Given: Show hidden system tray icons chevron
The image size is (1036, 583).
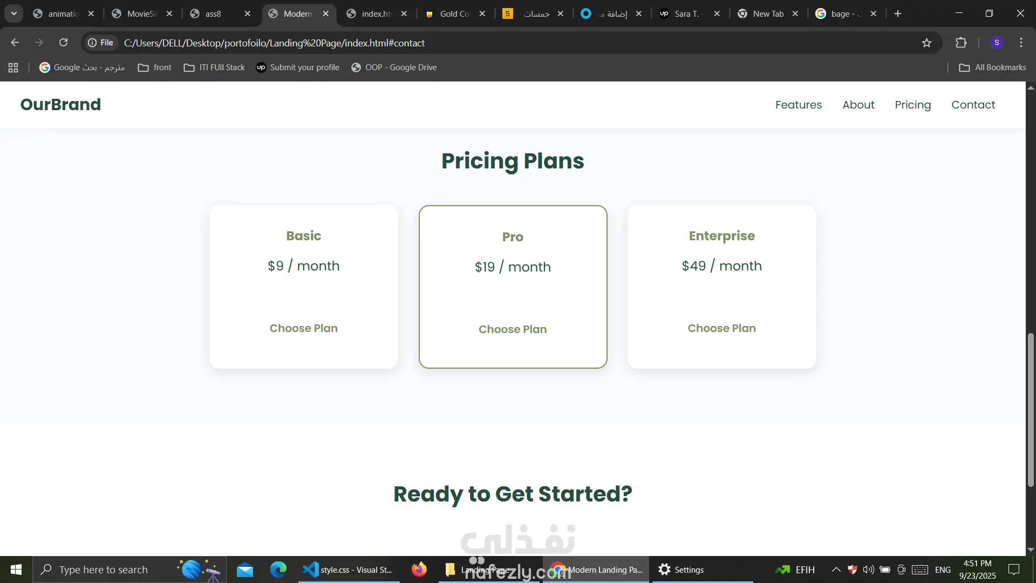Looking at the screenshot, I should [x=836, y=570].
